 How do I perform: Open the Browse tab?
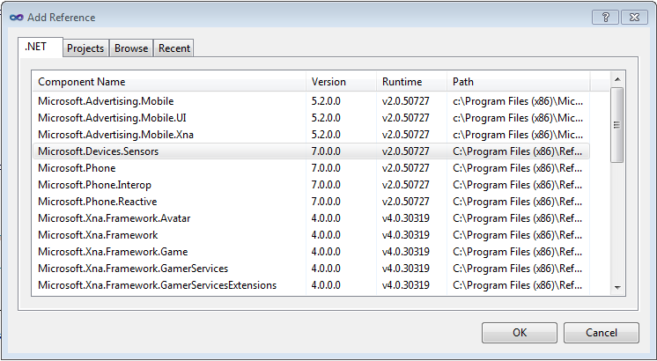(131, 48)
